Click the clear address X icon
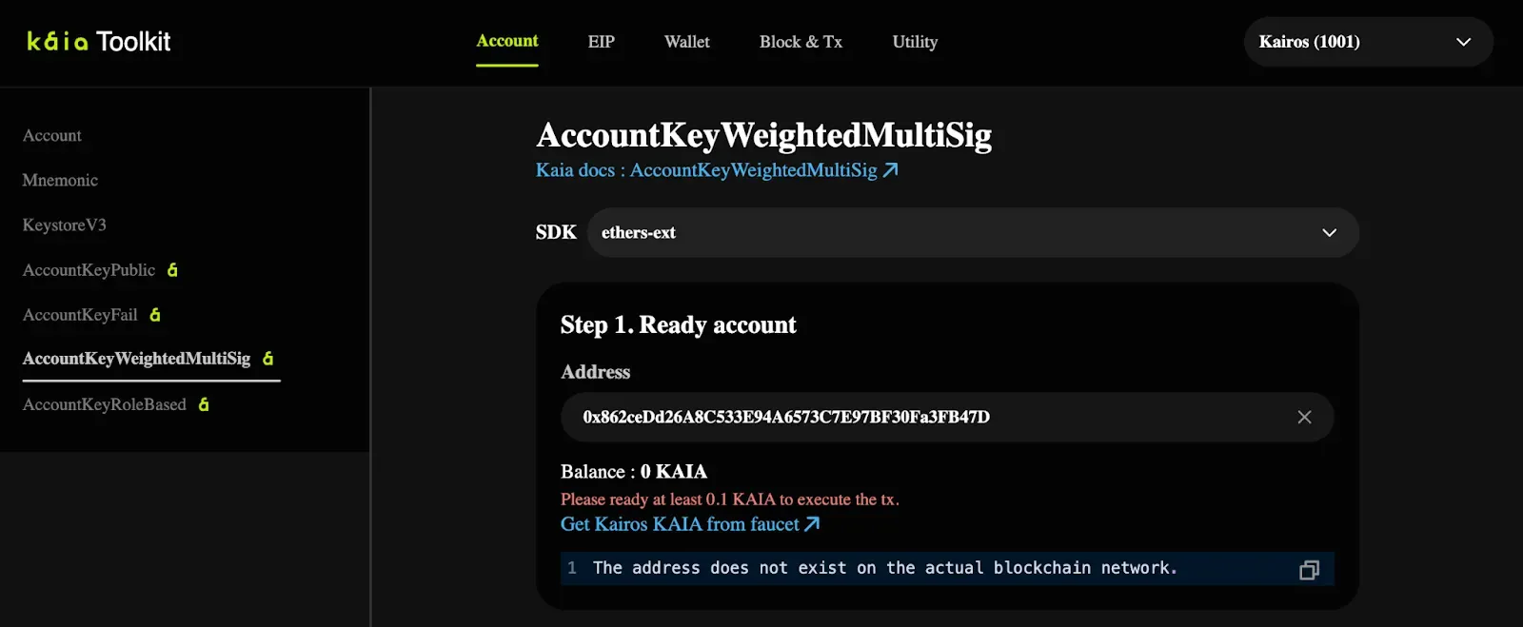 tap(1304, 417)
